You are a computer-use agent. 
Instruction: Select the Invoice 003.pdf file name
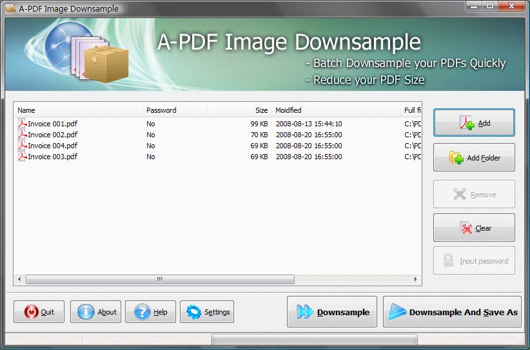coord(53,157)
